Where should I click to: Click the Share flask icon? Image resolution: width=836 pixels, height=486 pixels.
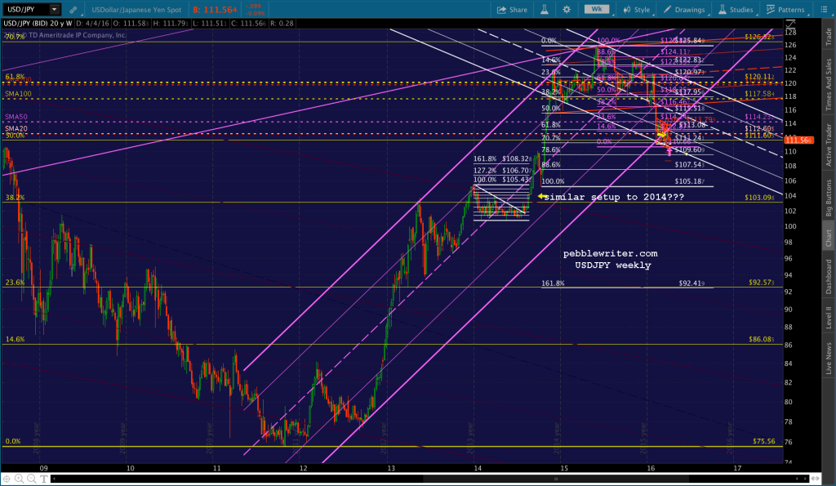point(545,10)
